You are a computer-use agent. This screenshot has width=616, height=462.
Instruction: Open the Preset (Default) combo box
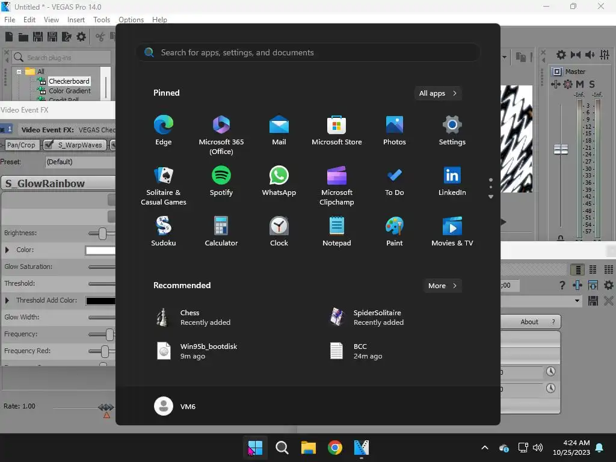click(x=80, y=162)
